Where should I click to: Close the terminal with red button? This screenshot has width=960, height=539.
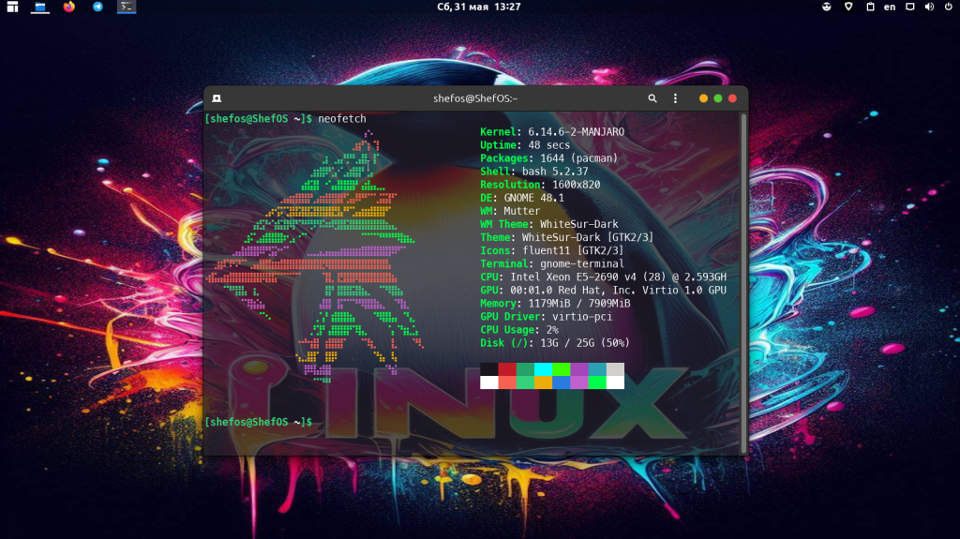click(x=732, y=98)
